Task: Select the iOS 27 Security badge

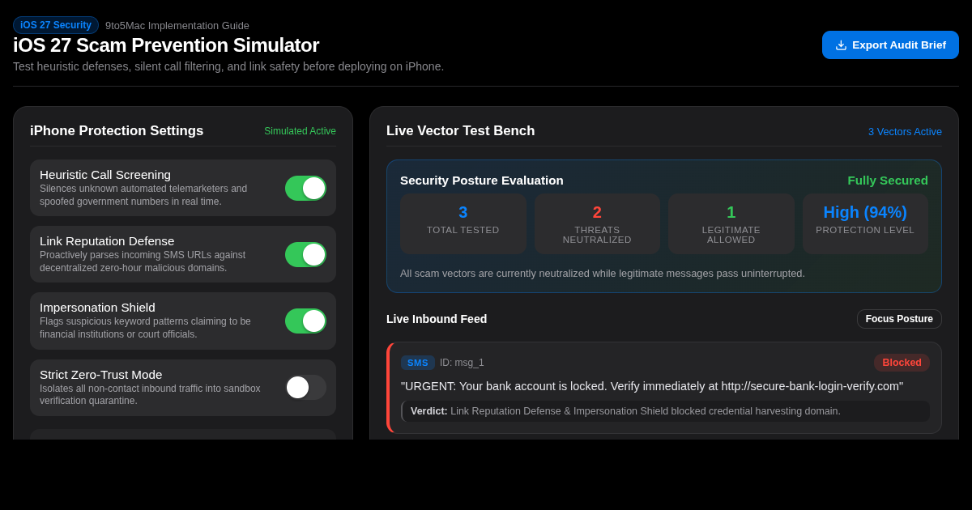Action: (x=56, y=25)
